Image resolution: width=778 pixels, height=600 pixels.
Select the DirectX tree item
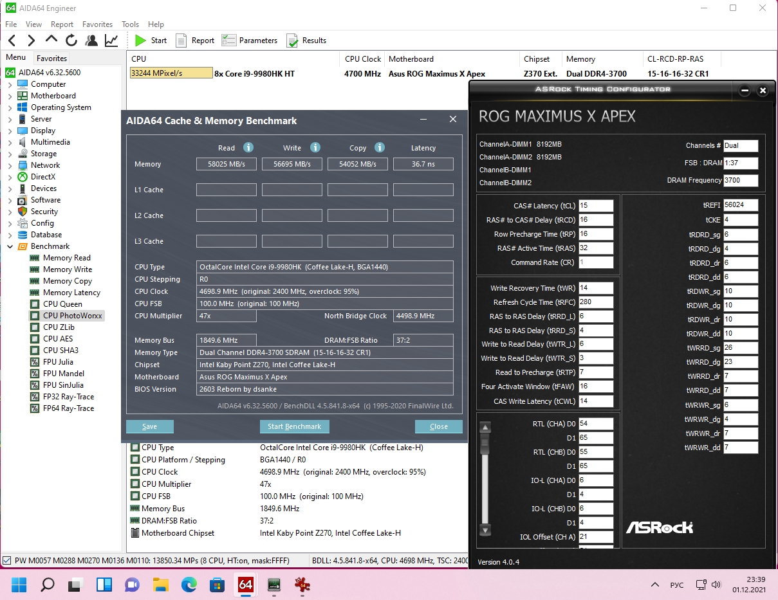click(x=43, y=177)
